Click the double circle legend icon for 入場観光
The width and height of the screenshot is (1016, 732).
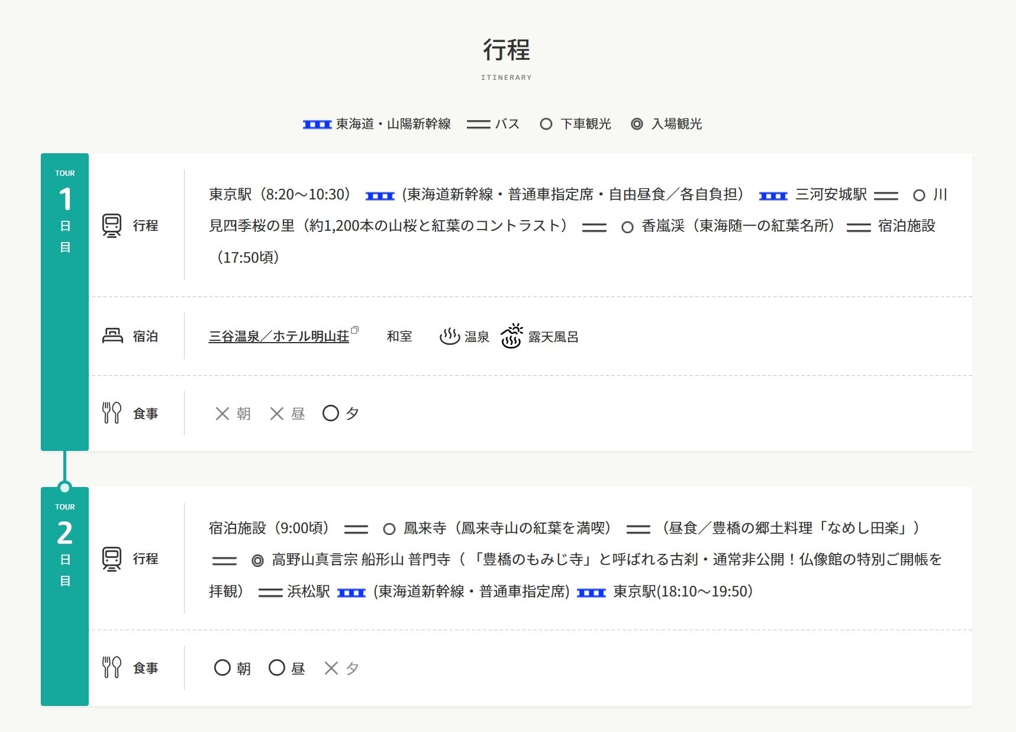637,124
